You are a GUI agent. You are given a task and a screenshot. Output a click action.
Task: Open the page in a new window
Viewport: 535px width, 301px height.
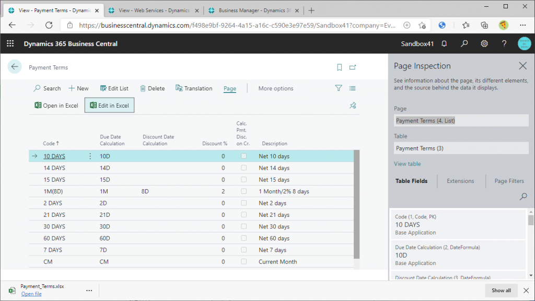click(x=353, y=67)
